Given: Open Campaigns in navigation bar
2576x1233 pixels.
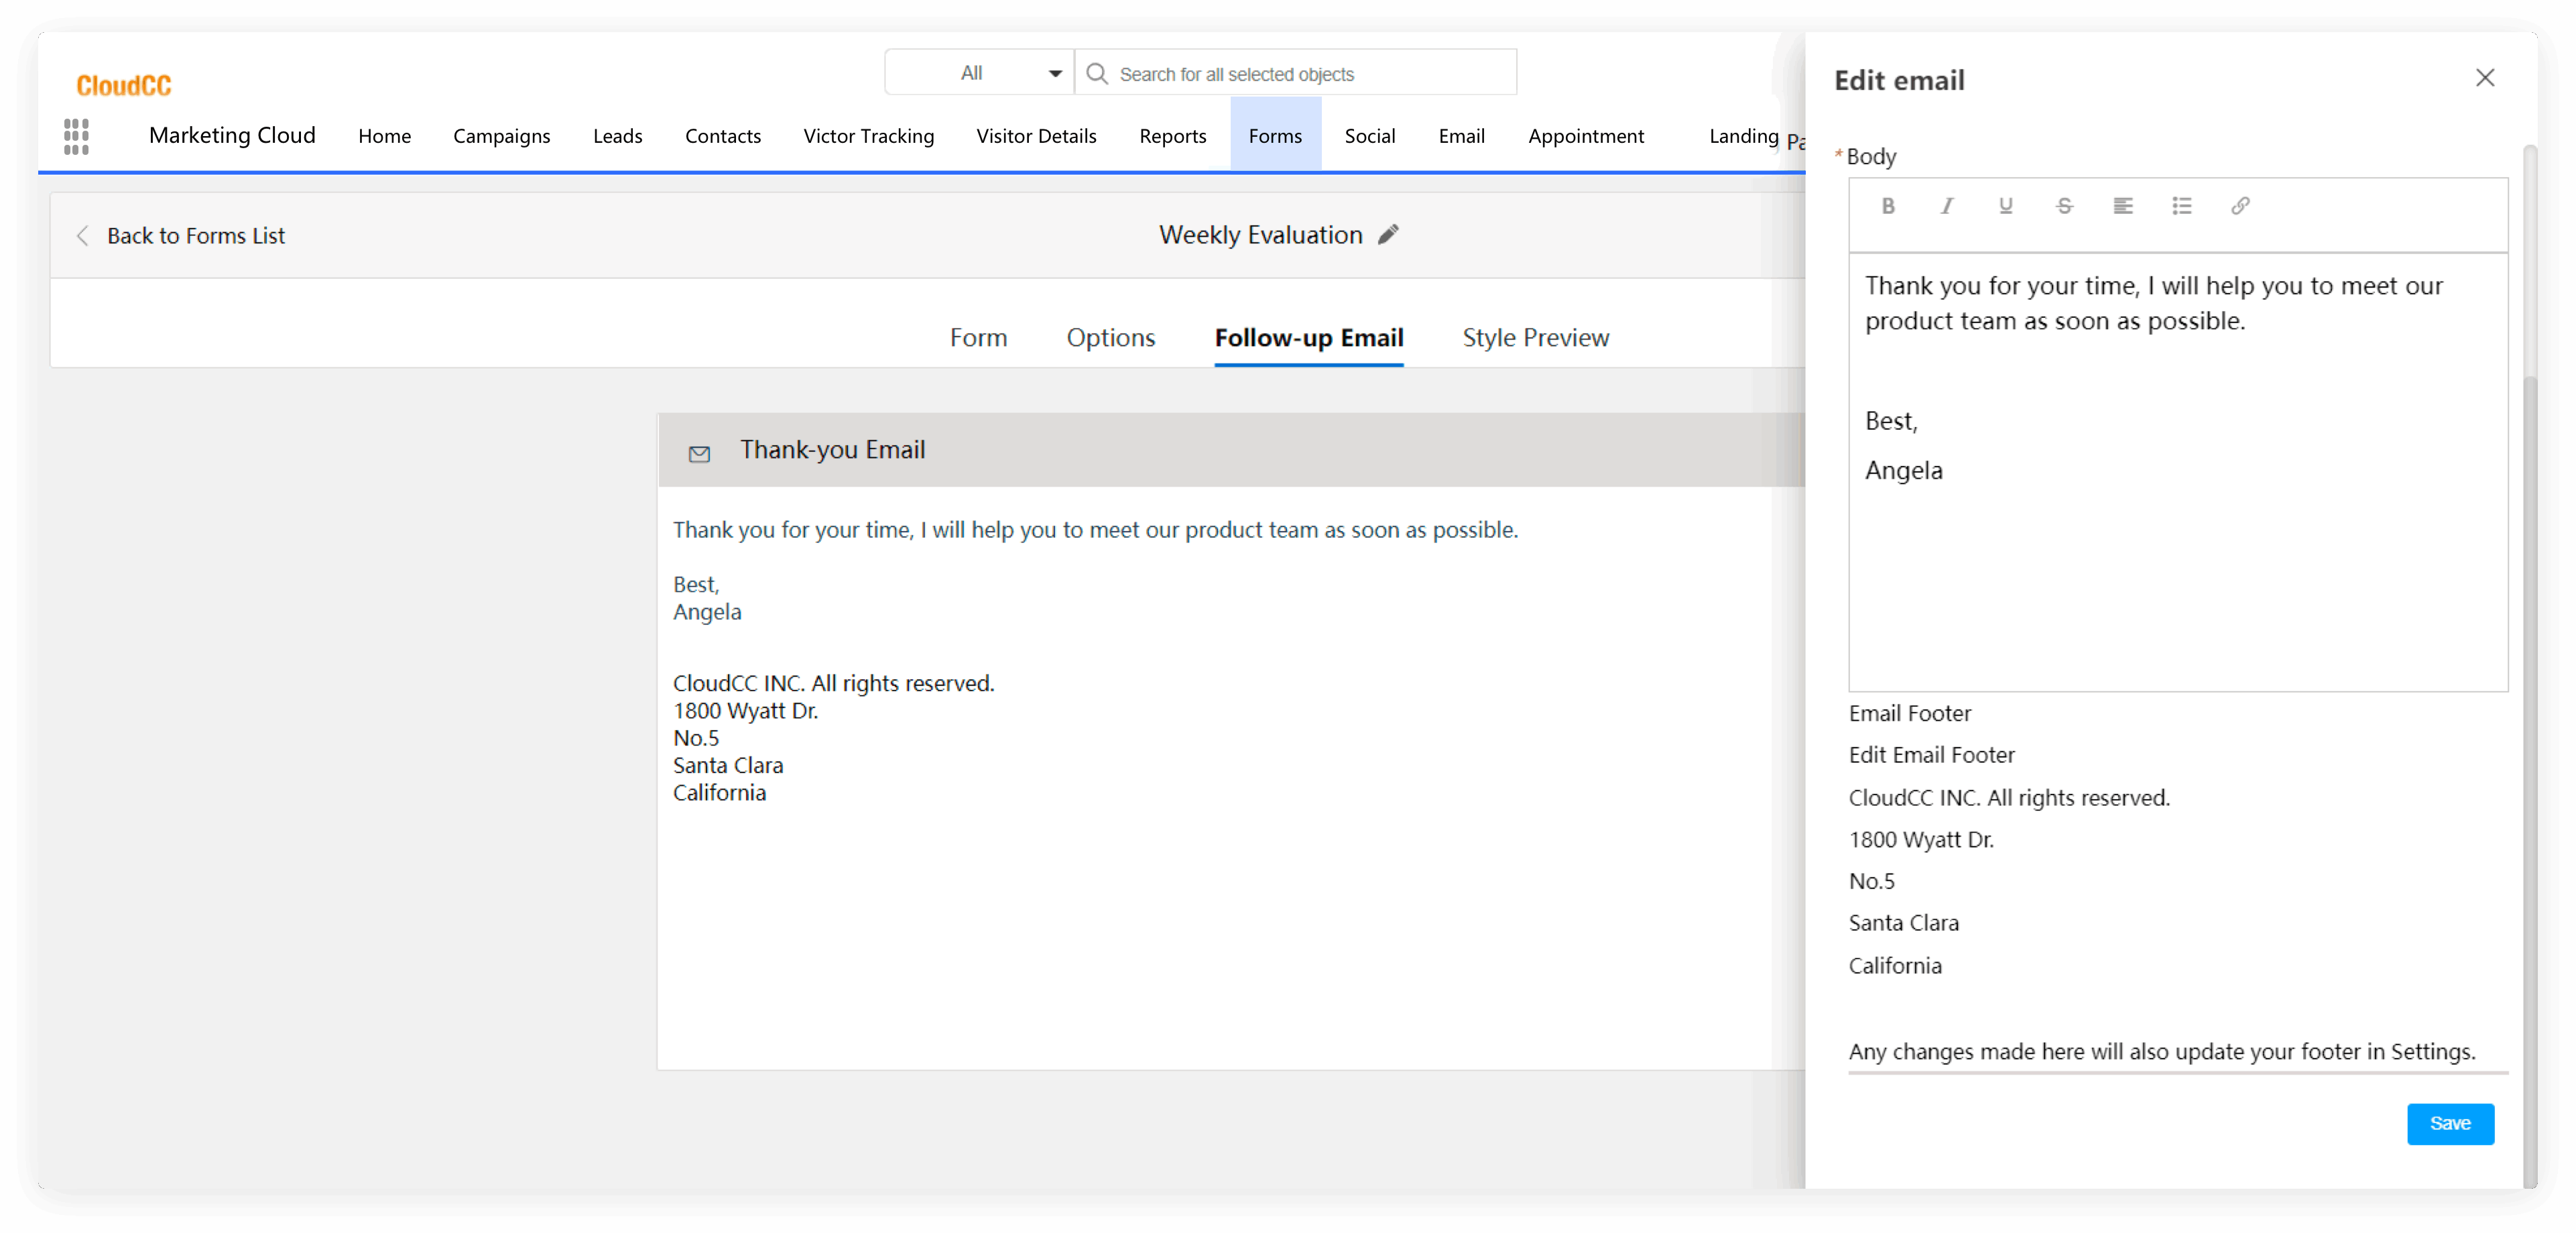Looking at the screenshot, I should [501, 136].
